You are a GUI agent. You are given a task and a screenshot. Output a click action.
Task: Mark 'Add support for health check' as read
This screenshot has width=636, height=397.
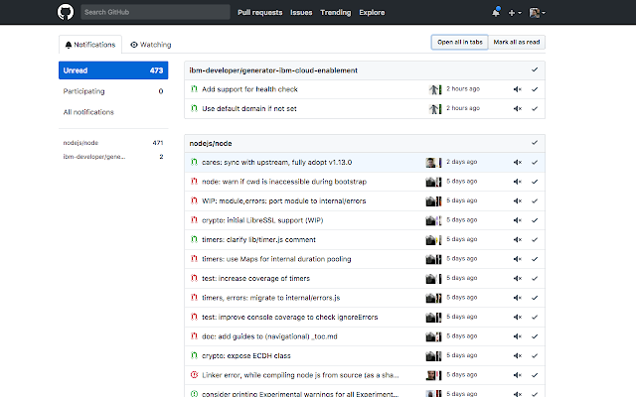tap(535, 89)
